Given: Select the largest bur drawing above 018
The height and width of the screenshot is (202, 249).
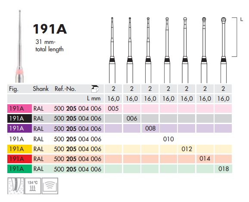Looking at the screenshot, I should point(224,50).
